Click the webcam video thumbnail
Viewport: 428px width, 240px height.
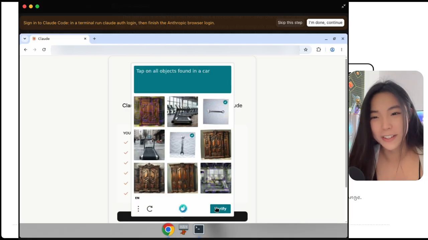[386, 126]
